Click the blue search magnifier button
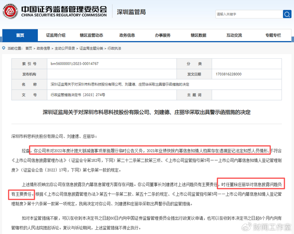Screen dimensions: 294x234 [287, 14]
